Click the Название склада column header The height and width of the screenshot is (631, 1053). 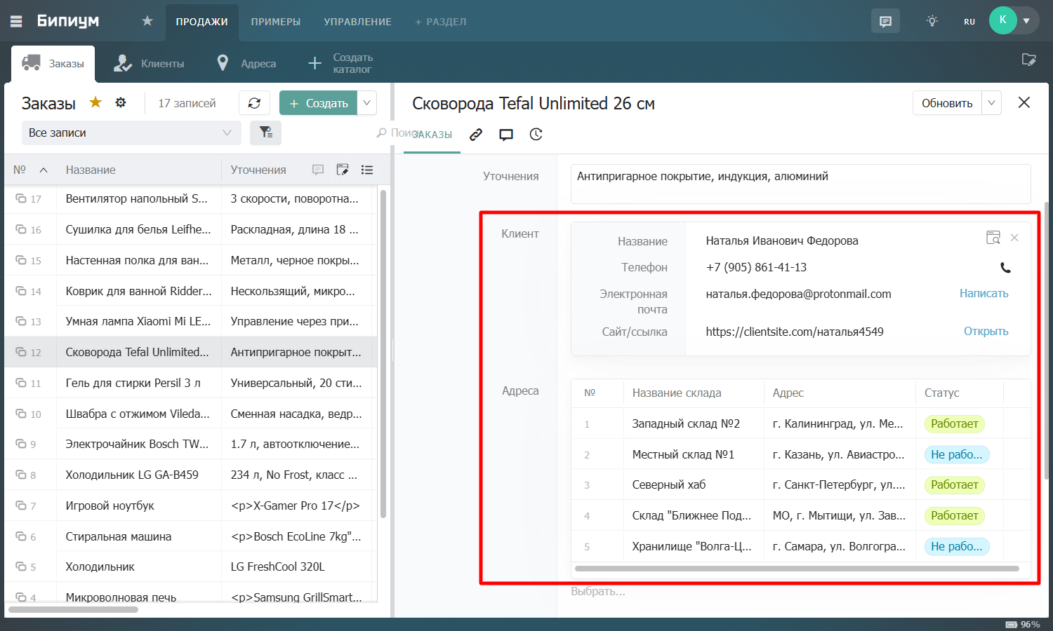[x=677, y=393]
